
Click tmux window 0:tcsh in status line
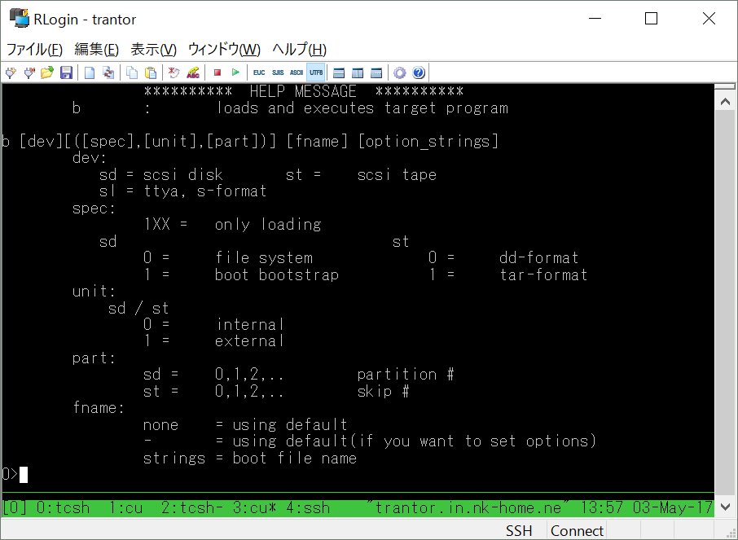(x=63, y=508)
